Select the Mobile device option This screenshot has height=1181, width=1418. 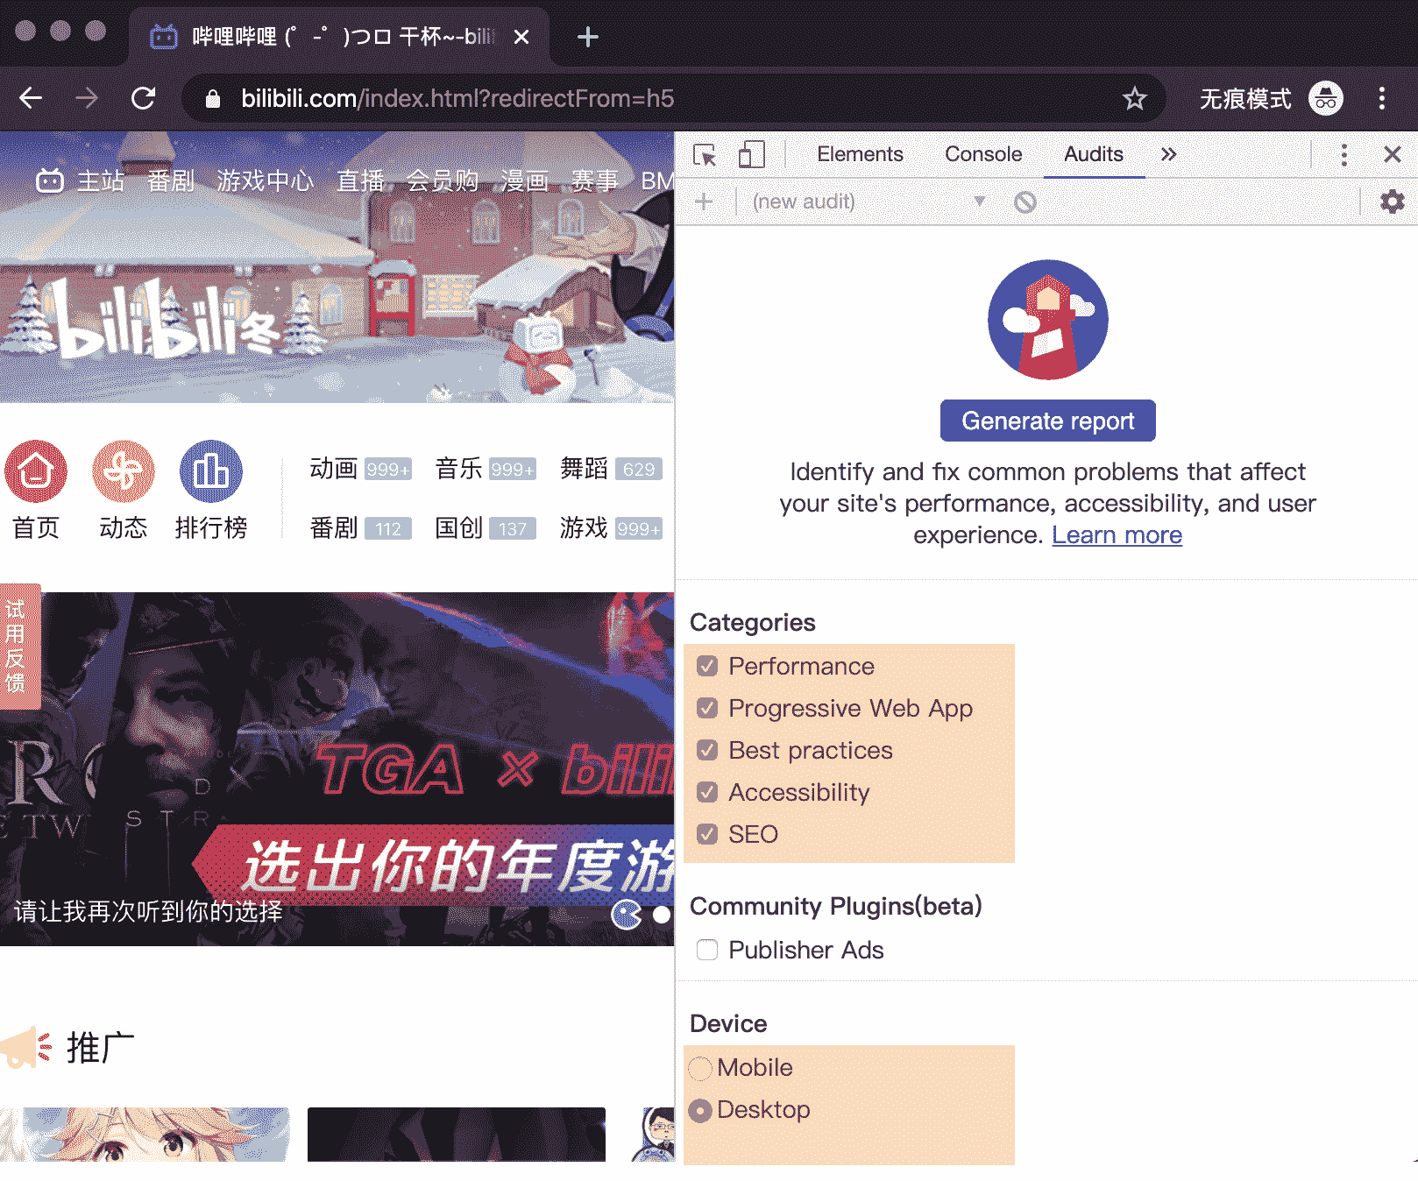click(x=700, y=1068)
